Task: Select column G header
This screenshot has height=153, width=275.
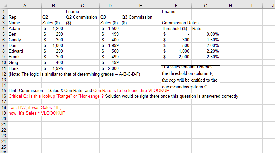Action: click(206, 6)
